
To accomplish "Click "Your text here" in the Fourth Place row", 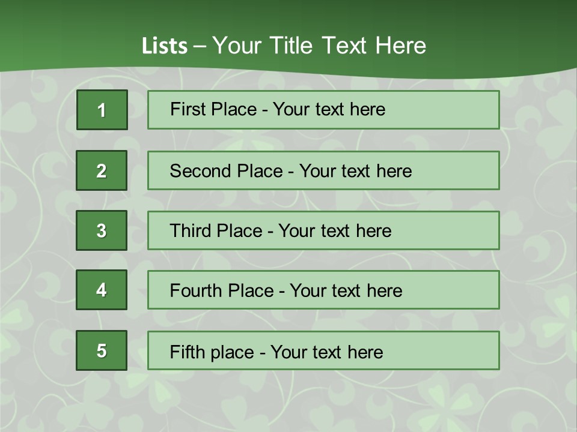I will [x=346, y=291].
